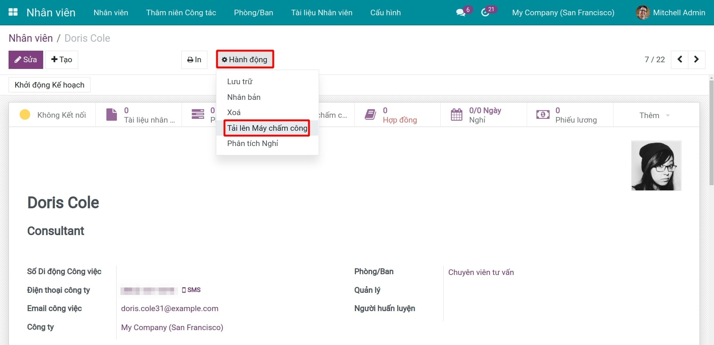Open the activities clock icon
714x345 pixels.
pos(485,13)
